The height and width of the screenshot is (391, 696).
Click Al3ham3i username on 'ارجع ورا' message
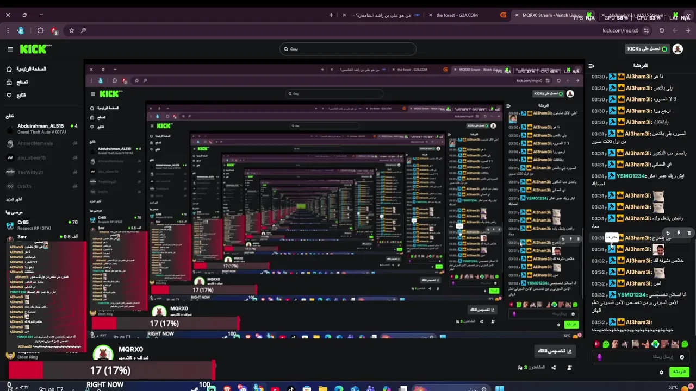(638, 111)
